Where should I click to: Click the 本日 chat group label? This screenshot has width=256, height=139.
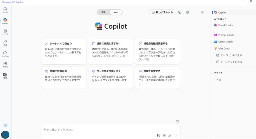tap(218, 80)
